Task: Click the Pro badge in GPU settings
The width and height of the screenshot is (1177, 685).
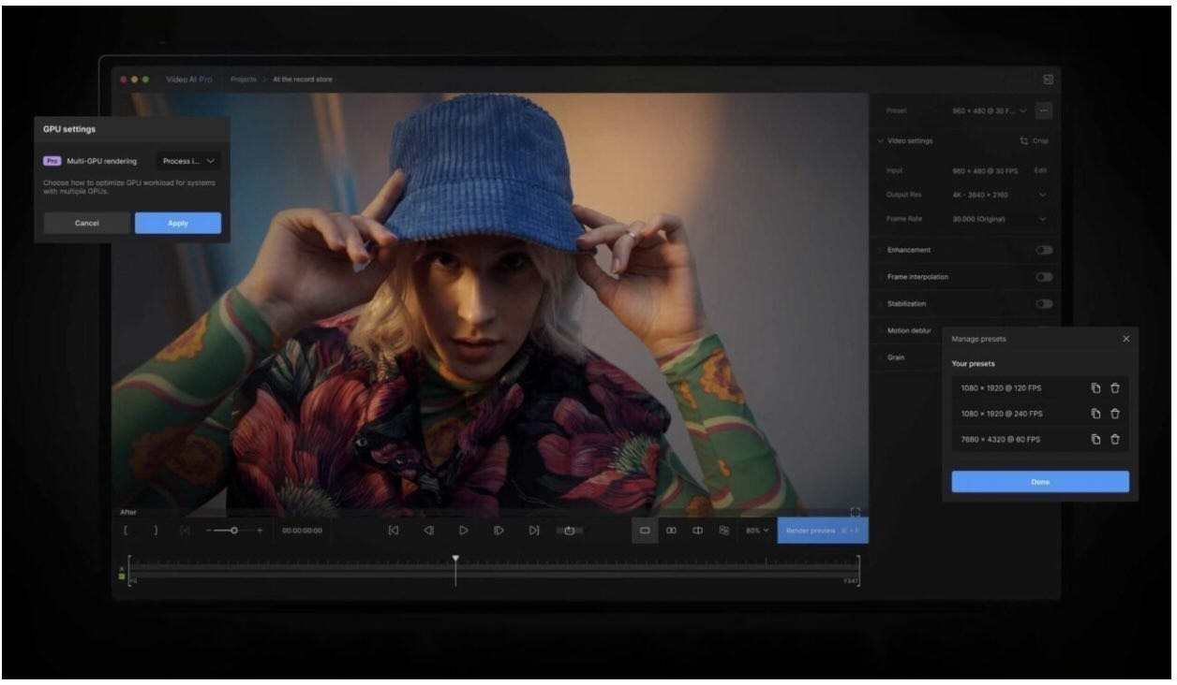Action: click(x=52, y=161)
